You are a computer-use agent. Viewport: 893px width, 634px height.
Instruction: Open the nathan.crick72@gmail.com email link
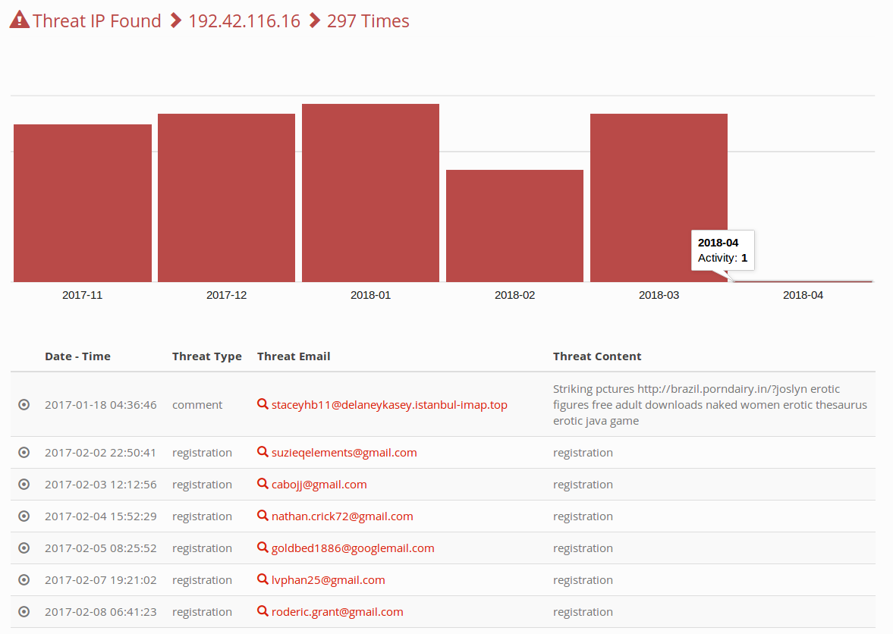point(342,516)
